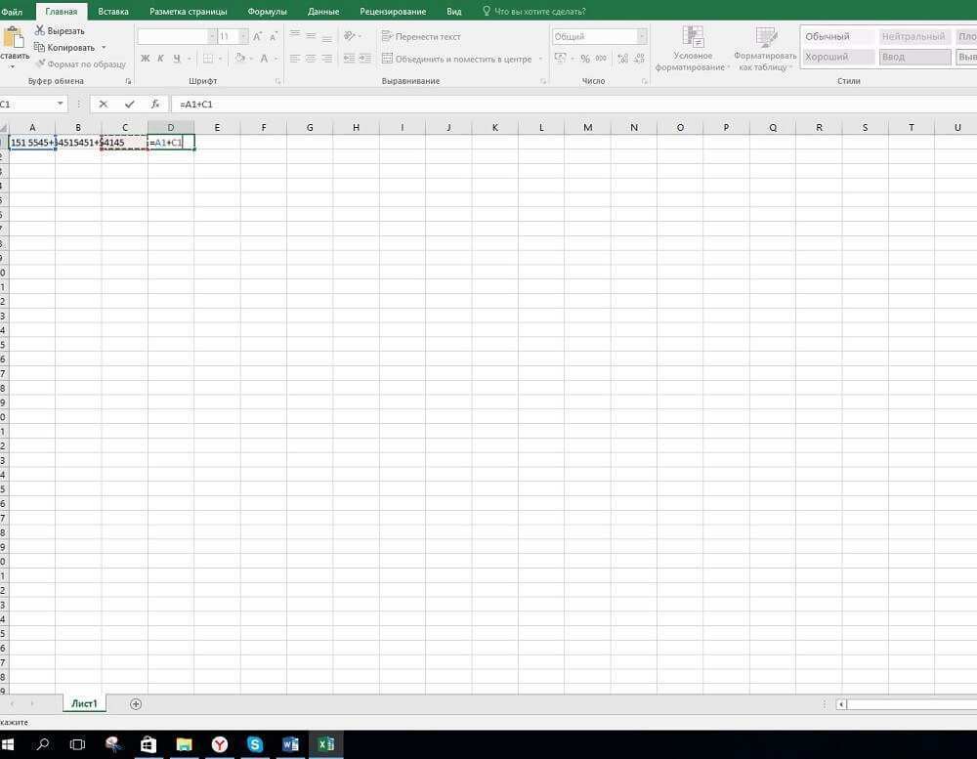
Task: Toggle Wrap Text (Перенести текст)
Action: 421,36
